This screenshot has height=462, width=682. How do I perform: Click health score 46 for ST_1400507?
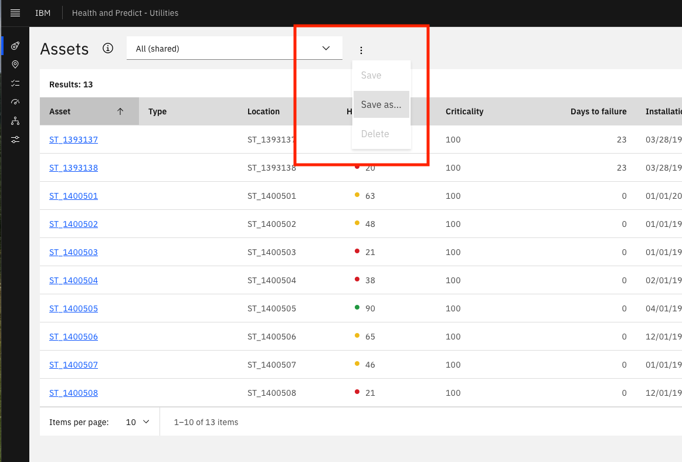370,365
